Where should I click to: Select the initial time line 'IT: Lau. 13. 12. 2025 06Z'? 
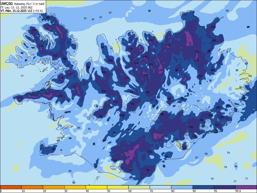[x=16, y=7]
